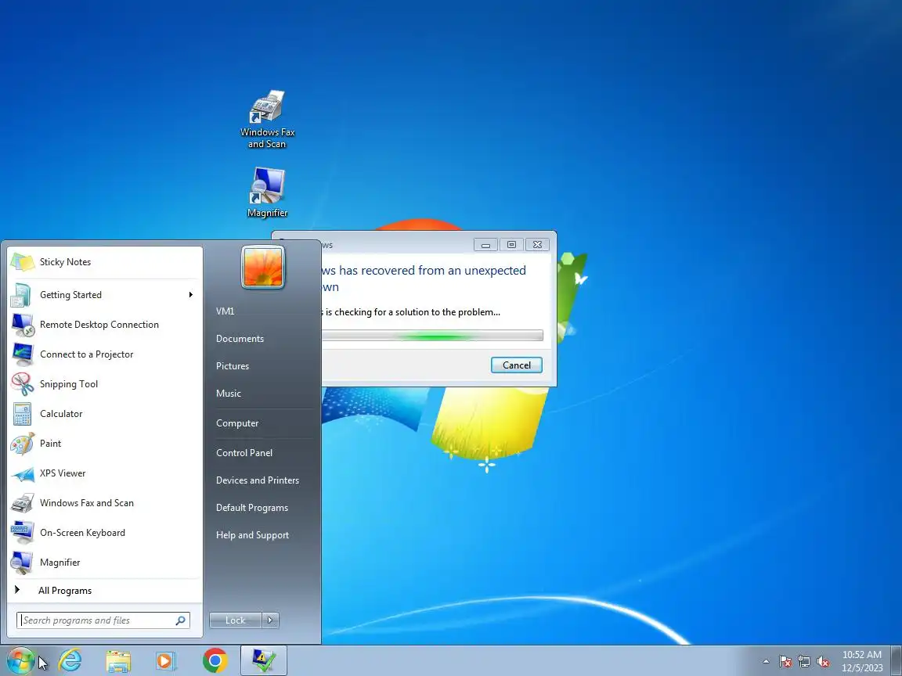Screen dimensions: 902x676
Task: Minimize the Windows recovery dialog
Action: pyautogui.click(x=485, y=245)
